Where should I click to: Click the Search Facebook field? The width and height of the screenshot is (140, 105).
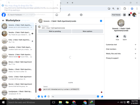click(21, 15)
